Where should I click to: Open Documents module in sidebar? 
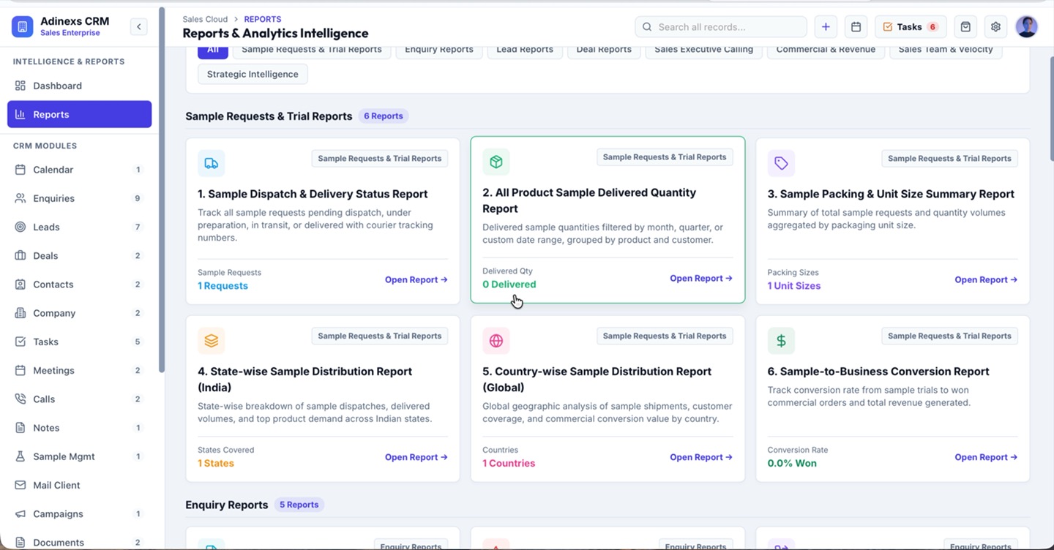79,543
